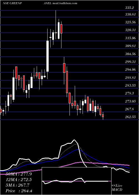Click the tallest white candlestick body

[48, 56]
